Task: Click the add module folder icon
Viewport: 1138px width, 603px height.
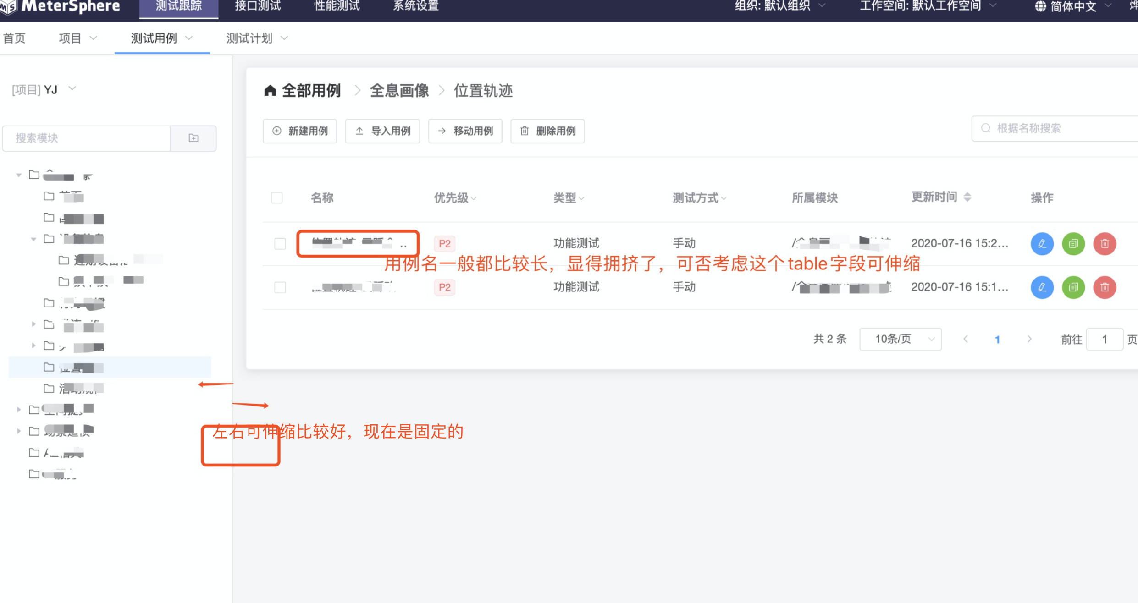Action: [x=193, y=138]
